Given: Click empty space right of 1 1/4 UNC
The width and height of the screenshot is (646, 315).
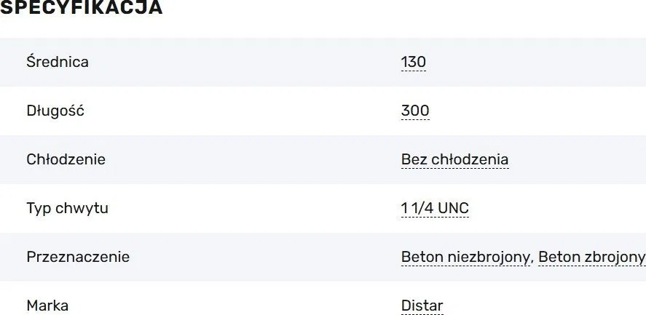Looking at the screenshot, I should [557, 208].
